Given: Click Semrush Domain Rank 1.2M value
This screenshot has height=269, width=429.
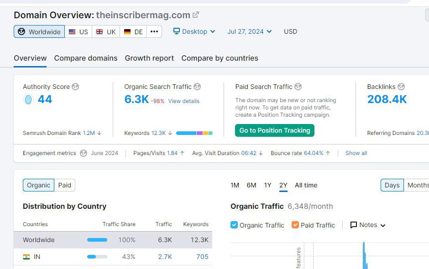Looking at the screenshot, I should coord(89,133).
